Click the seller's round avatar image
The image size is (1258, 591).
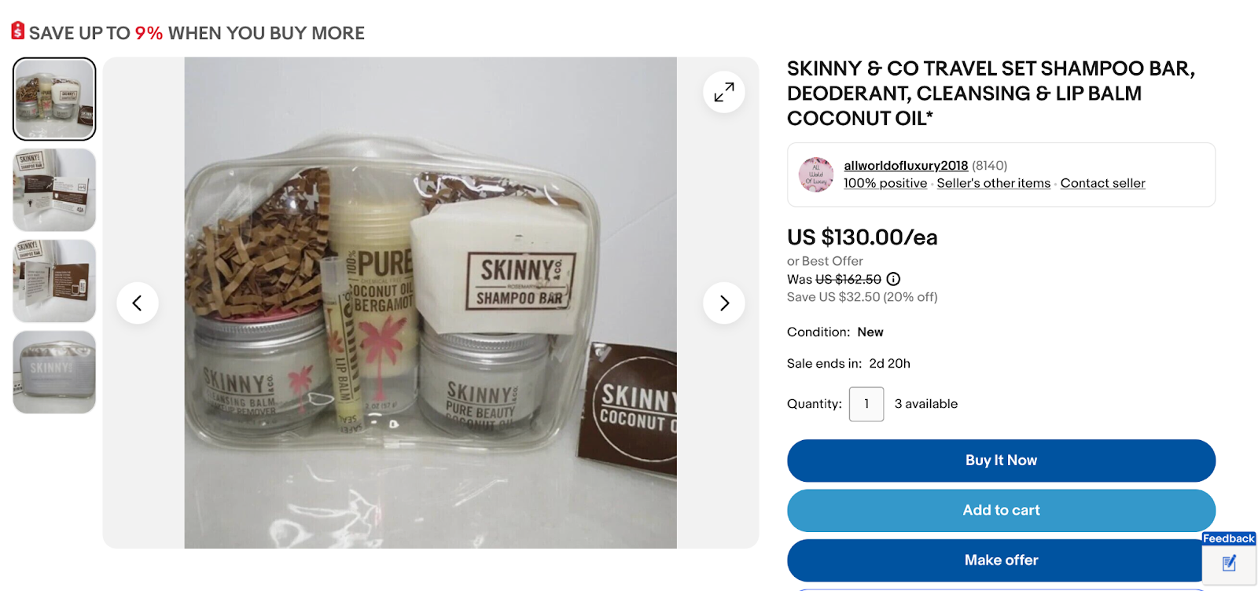coord(817,174)
